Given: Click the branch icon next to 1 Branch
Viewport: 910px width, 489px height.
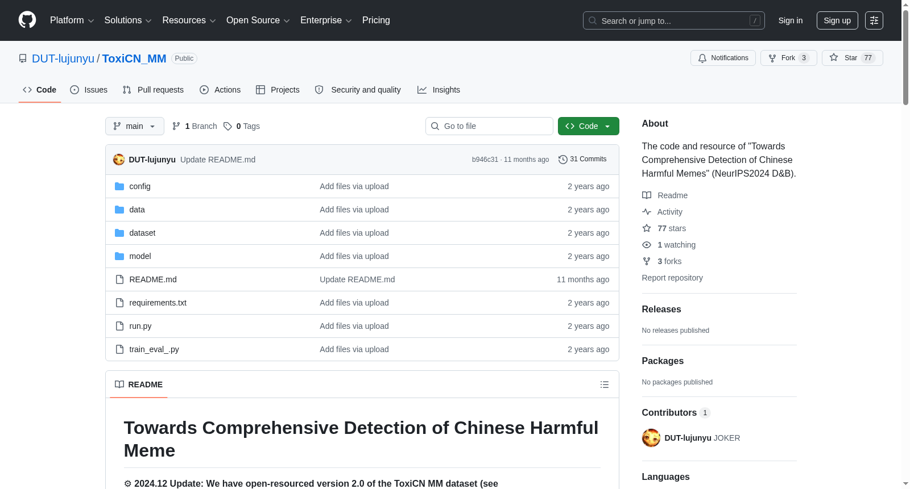Looking at the screenshot, I should tap(176, 126).
